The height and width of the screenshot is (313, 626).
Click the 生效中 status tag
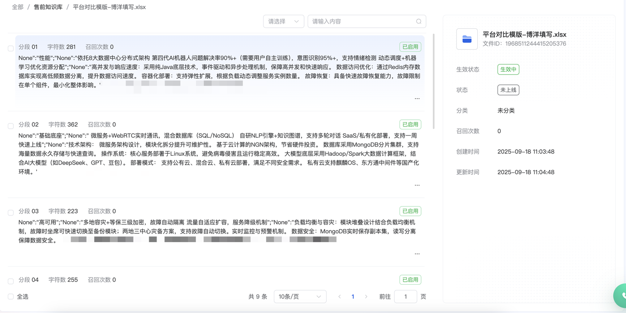(x=508, y=70)
